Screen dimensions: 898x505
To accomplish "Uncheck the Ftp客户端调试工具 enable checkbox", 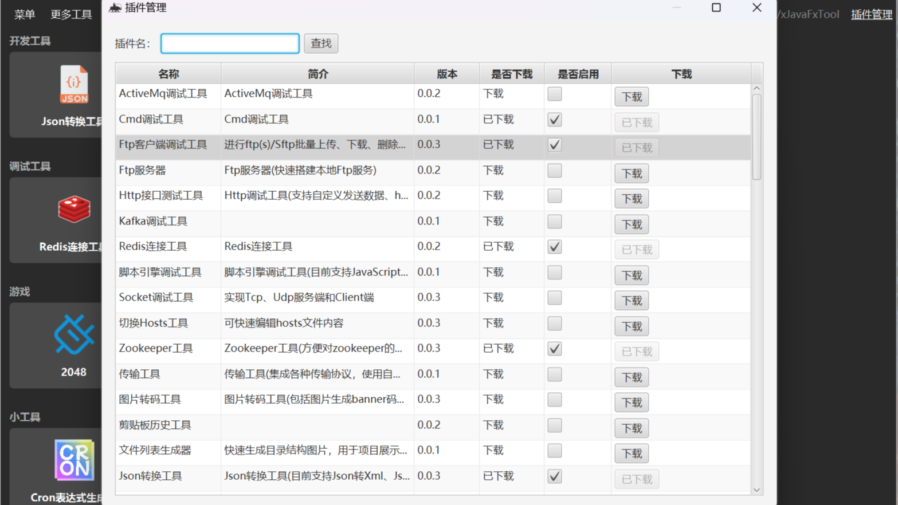I will pyautogui.click(x=554, y=145).
